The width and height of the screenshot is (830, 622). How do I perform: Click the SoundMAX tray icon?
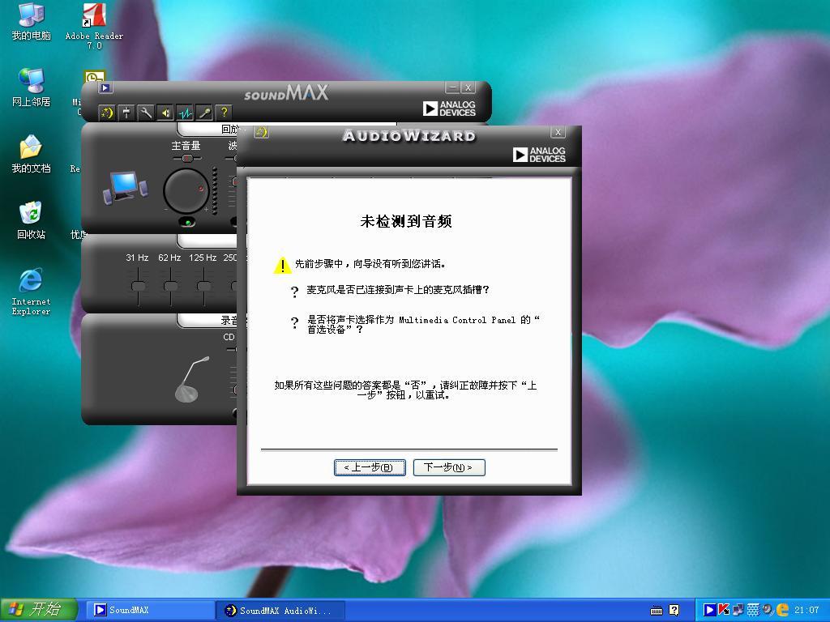pos(708,611)
